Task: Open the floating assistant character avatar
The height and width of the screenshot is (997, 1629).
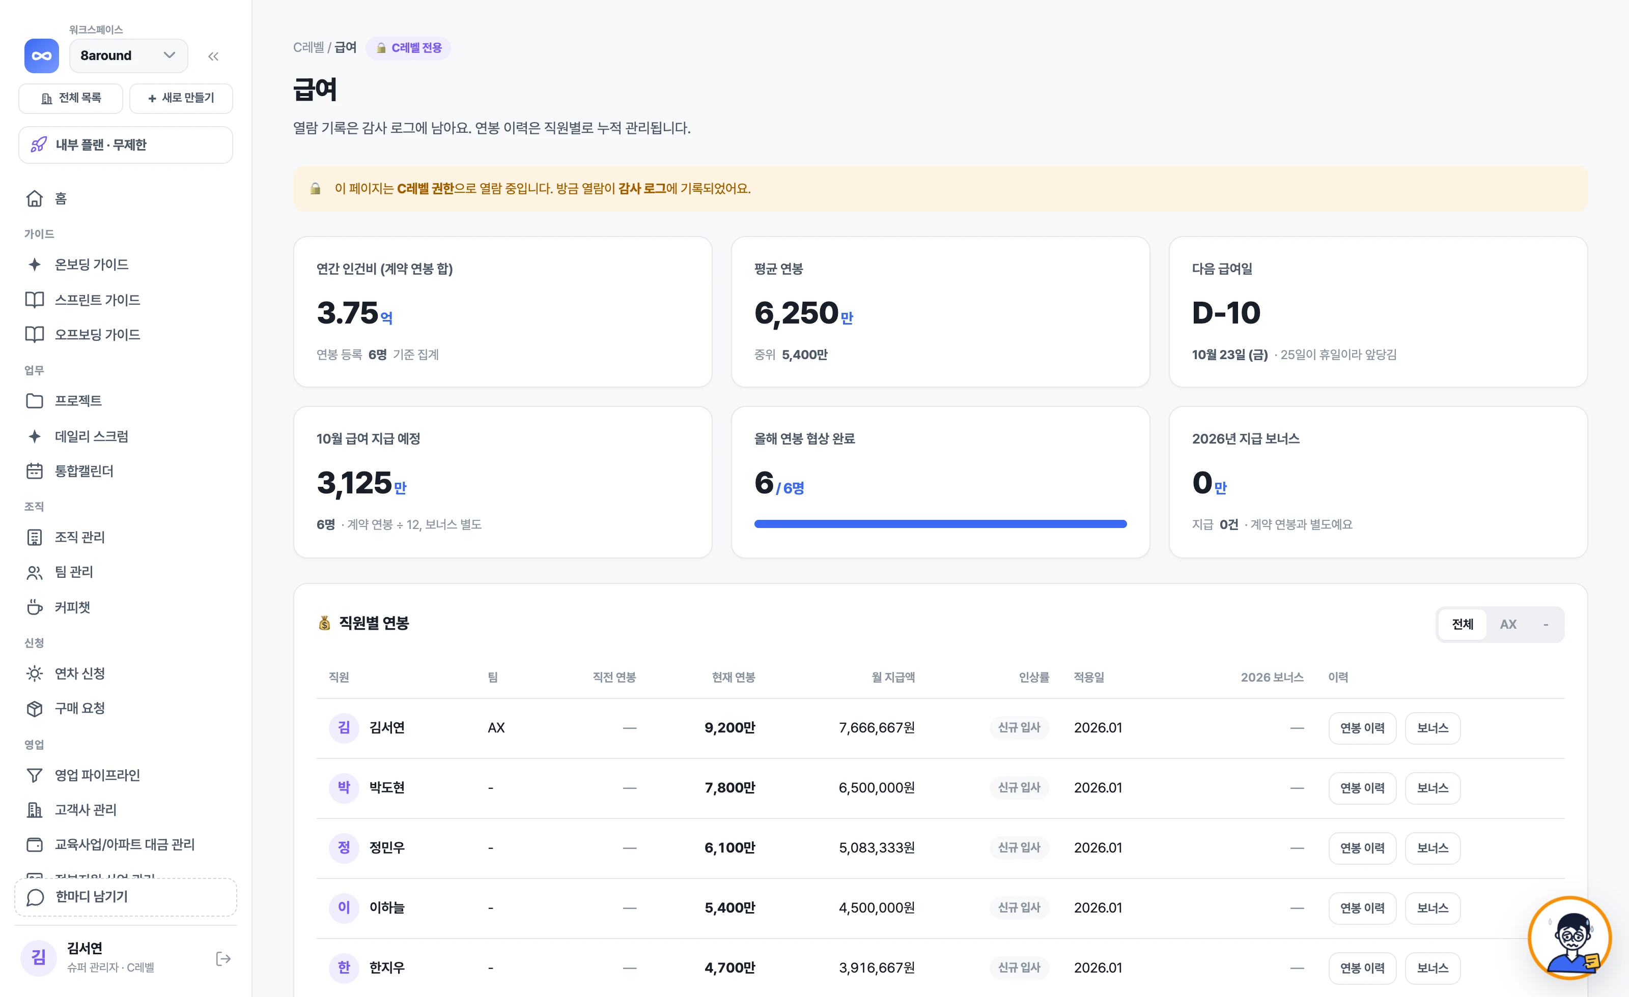Action: point(1569,937)
